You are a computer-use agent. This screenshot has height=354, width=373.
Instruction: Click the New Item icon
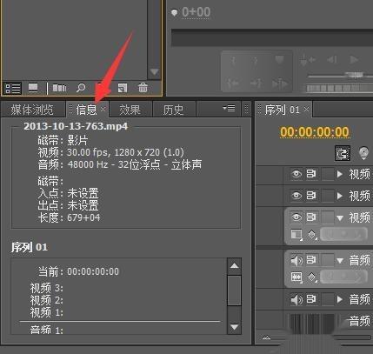pos(123,88)
